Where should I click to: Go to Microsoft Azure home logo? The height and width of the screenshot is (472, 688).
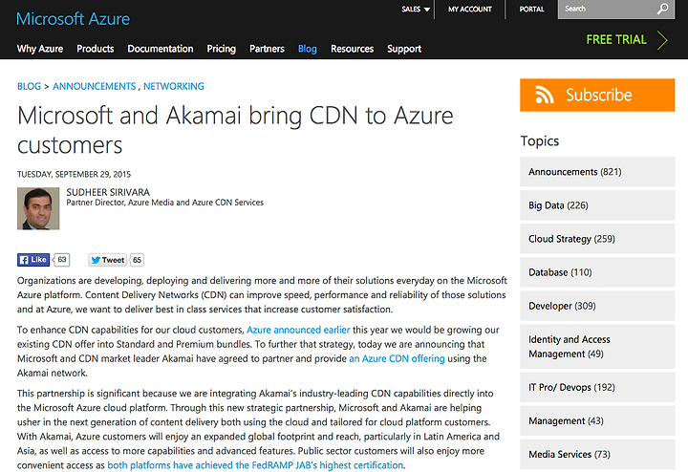(x=73, y=19)
